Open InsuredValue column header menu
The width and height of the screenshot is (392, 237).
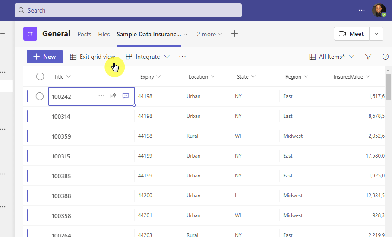tap(352, 77)
